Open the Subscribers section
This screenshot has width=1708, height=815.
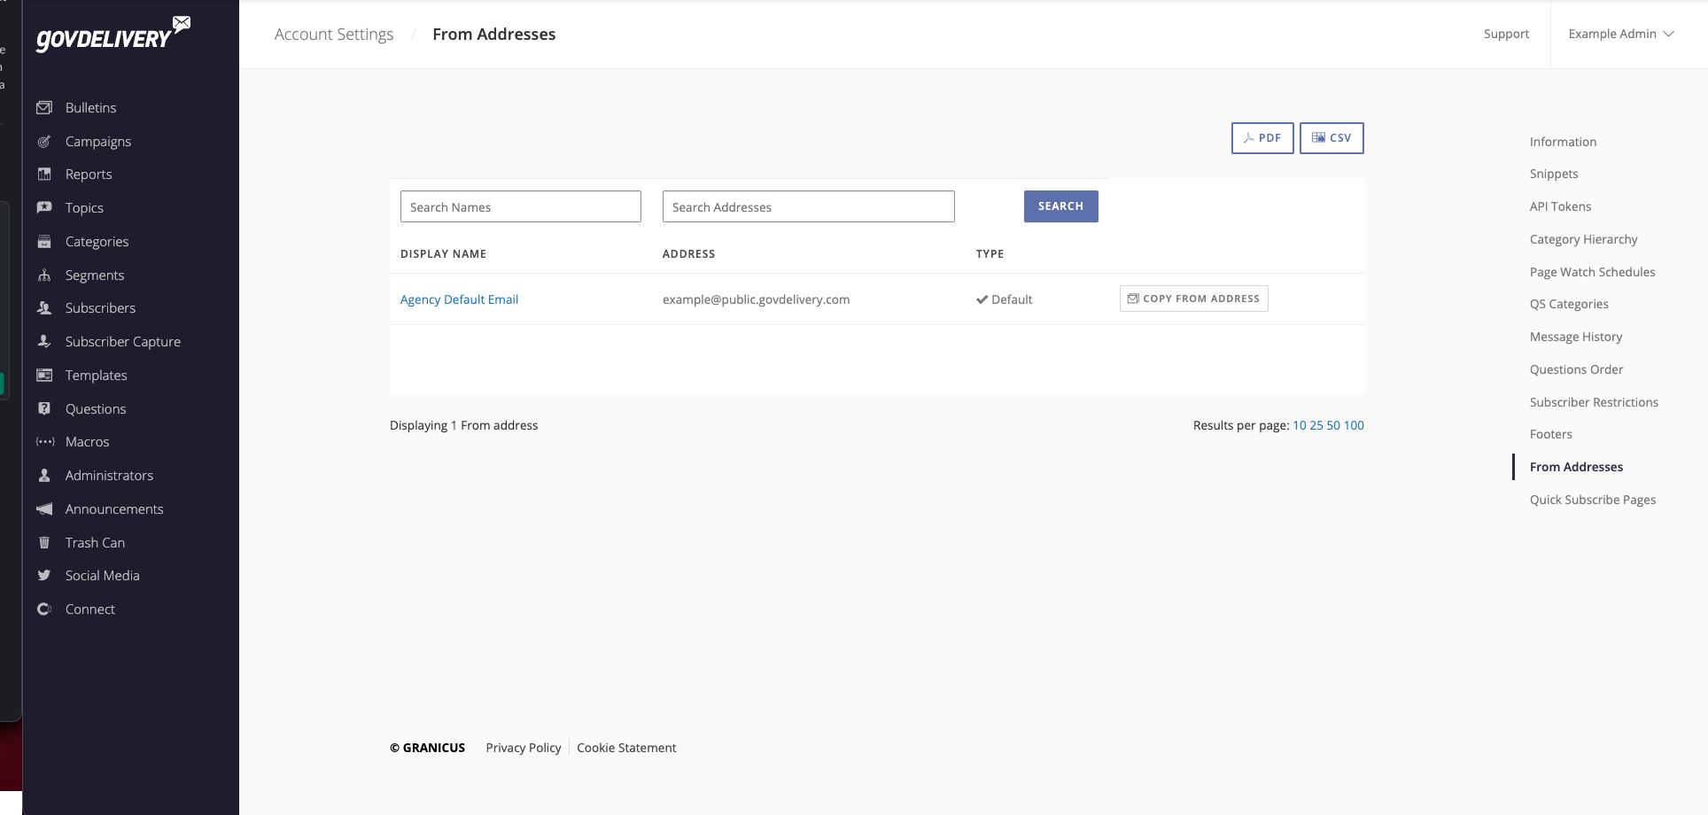(x=100, y=307)
